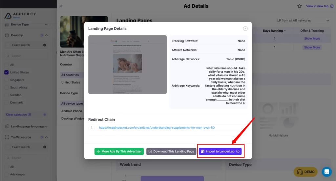
Task: Click the Country filter globe icon
Action: pos(7,35)
